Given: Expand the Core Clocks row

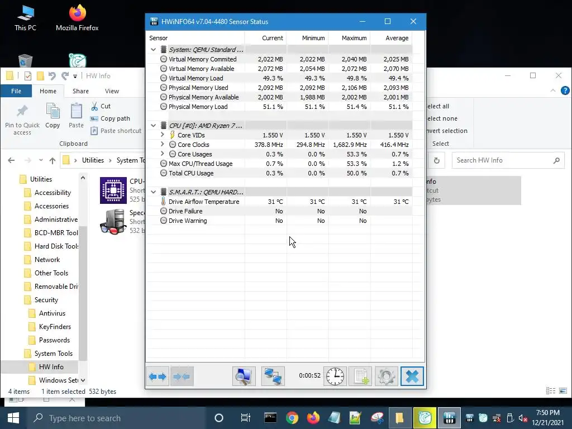Looking at the screenshot, I should (x=163, y=144).
